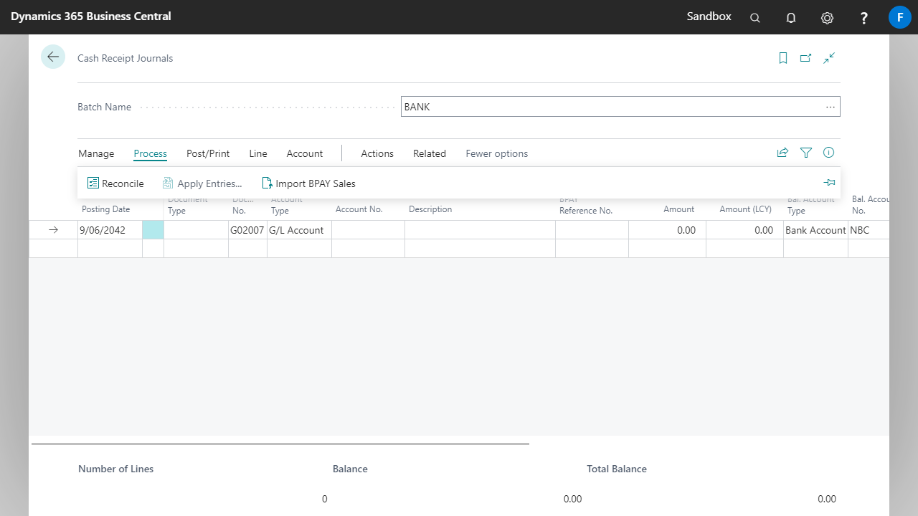Pin the Process action bar

[829, 183]
